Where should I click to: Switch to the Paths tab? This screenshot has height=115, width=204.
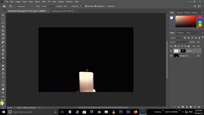(188, 33)
